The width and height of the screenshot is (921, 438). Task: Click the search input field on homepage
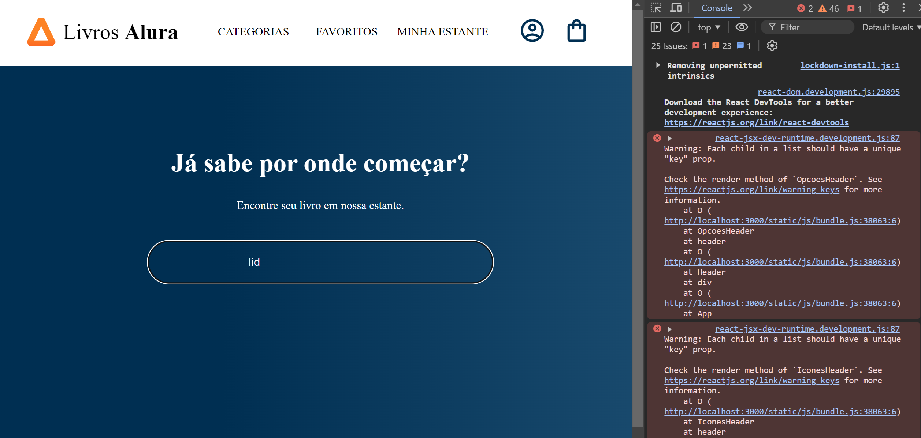pyautogui.click(x=320, y=262)
